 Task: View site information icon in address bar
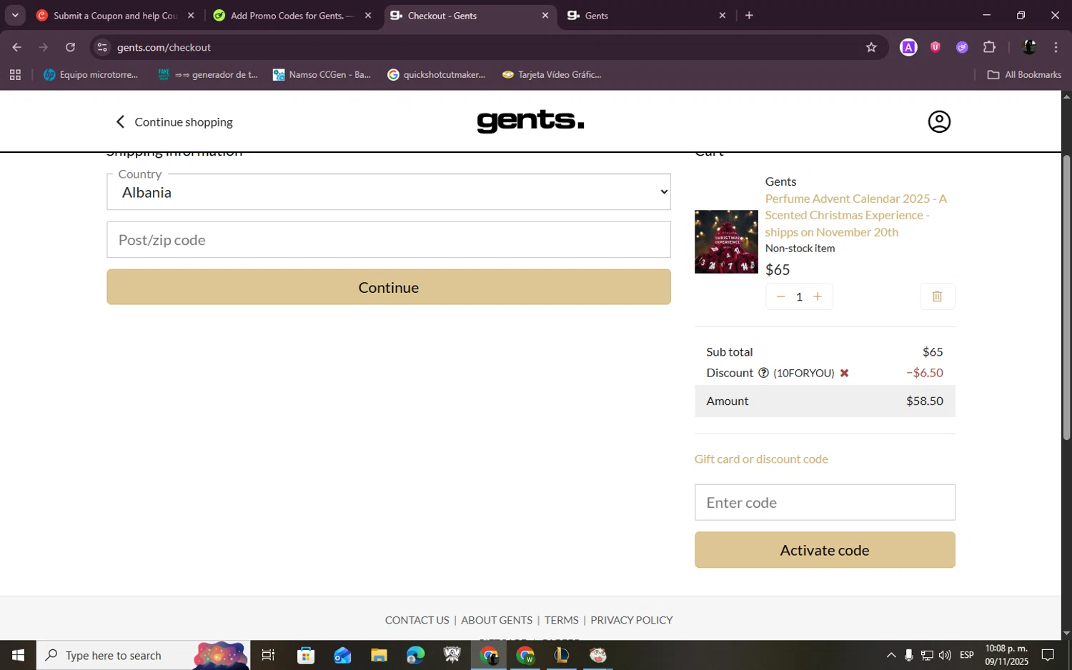click(102, 47)
